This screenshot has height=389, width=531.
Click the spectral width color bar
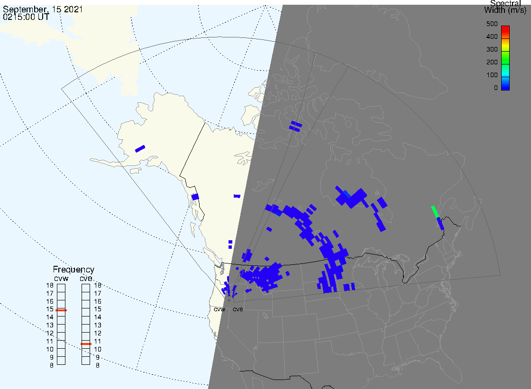coord(505,58)
